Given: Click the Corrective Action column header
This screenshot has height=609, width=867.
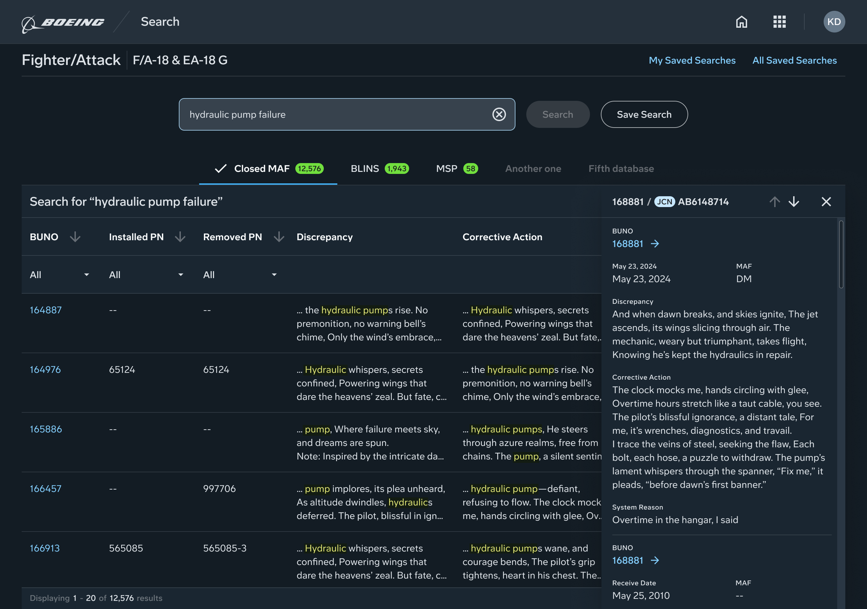Looking at the screenshot, I should [x=502, y=237].
